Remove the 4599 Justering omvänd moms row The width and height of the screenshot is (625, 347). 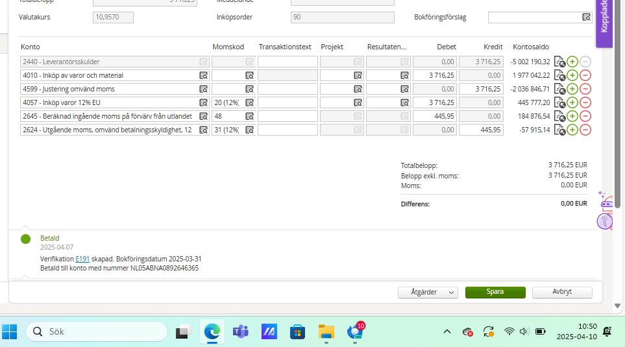pos(585,89)
